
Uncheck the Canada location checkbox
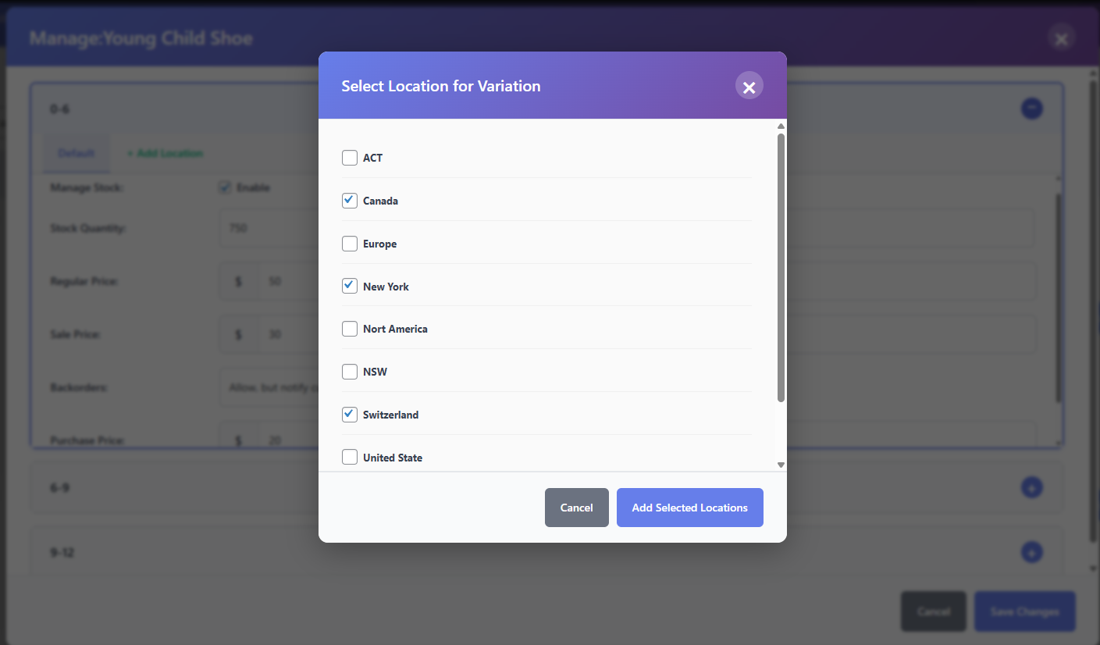350,201
